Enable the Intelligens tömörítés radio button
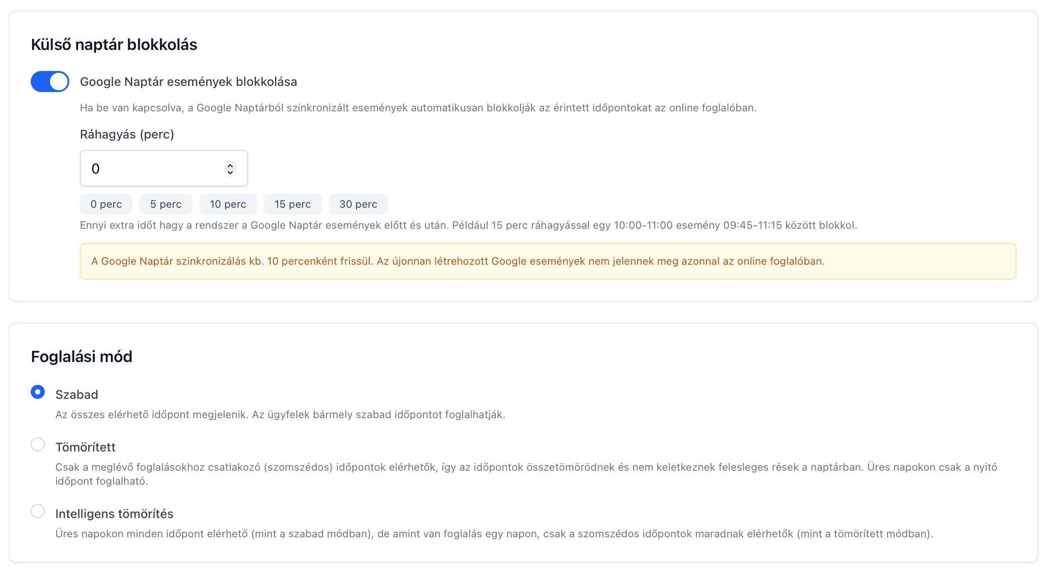This screenshot has height=568, width=1041. point(38,511)
